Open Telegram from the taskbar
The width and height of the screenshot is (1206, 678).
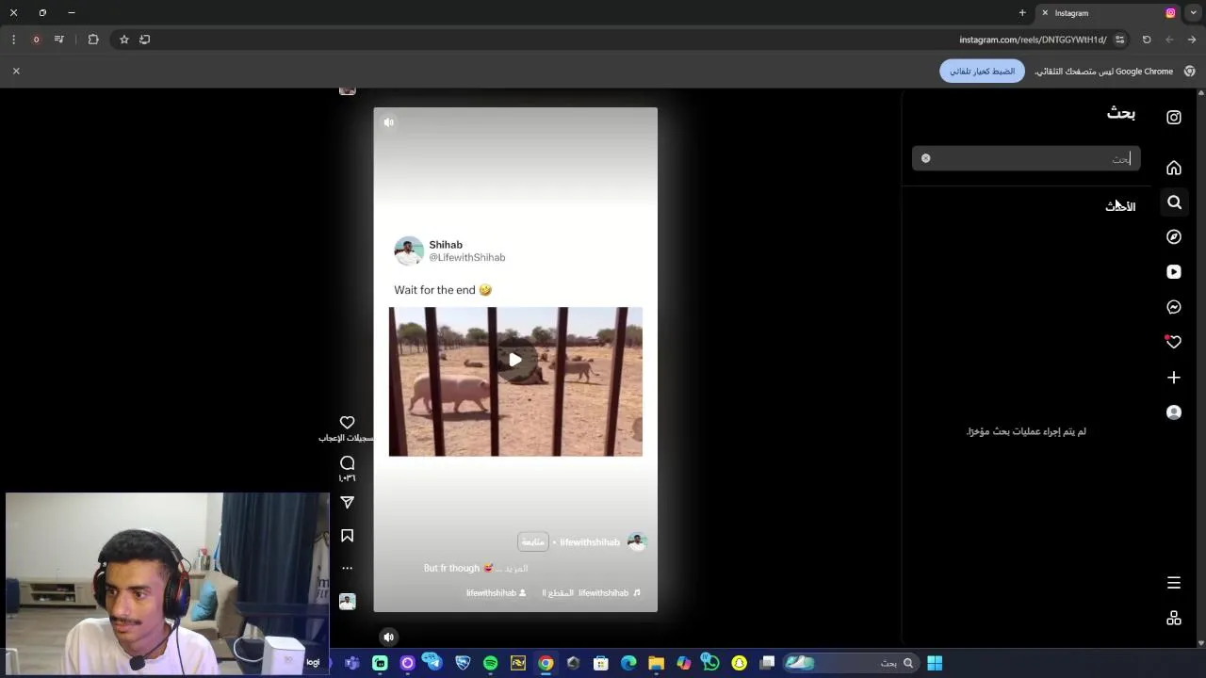click(432, 663)
